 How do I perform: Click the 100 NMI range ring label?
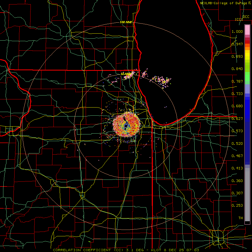coord(126,22)
